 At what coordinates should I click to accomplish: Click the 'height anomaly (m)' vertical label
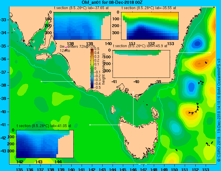click(x=104, y=68)
